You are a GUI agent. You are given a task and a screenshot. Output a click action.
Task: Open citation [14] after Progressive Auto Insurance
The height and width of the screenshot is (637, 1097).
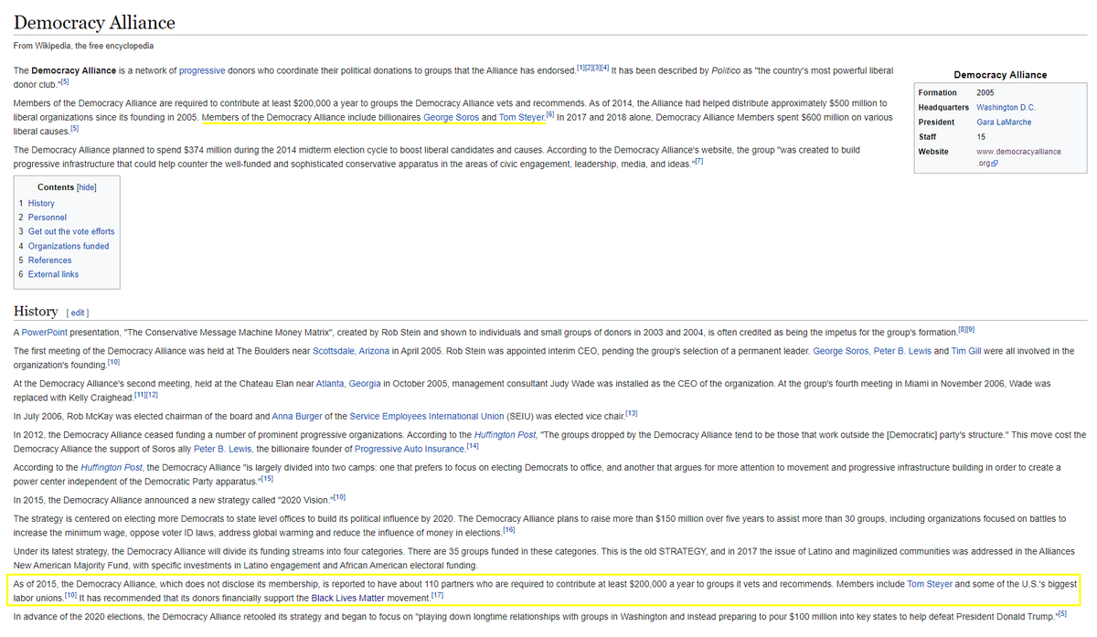point(473,447)
